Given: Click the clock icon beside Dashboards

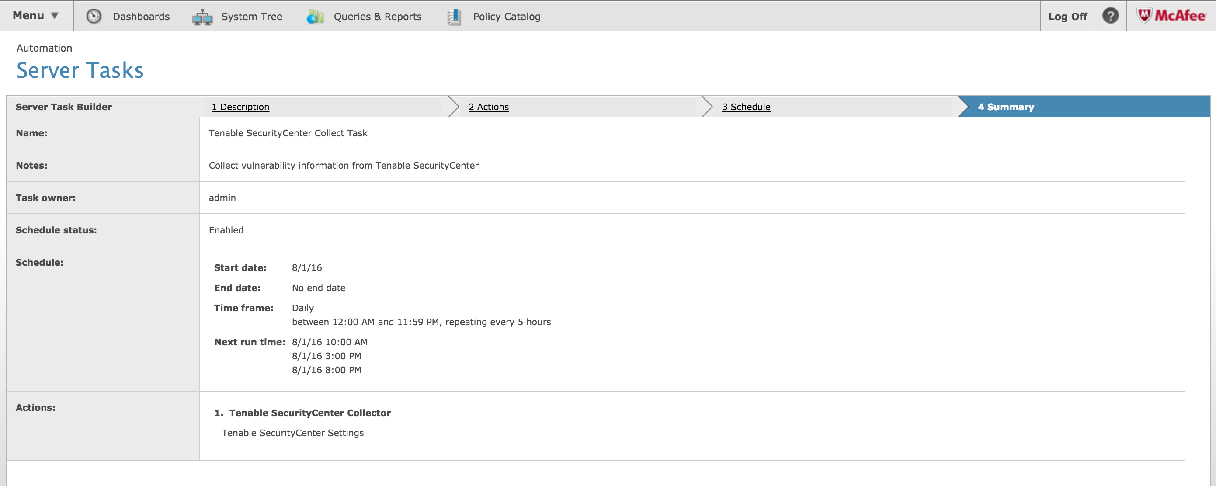Looking at the screenshot, I should pyautogui.click(x=94, y=16).
